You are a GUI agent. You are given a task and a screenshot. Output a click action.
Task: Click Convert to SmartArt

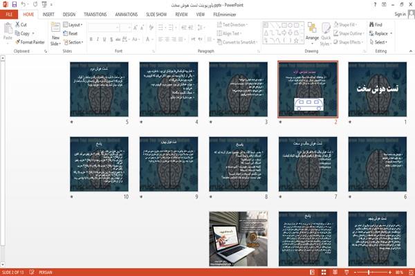coord(237,42)
